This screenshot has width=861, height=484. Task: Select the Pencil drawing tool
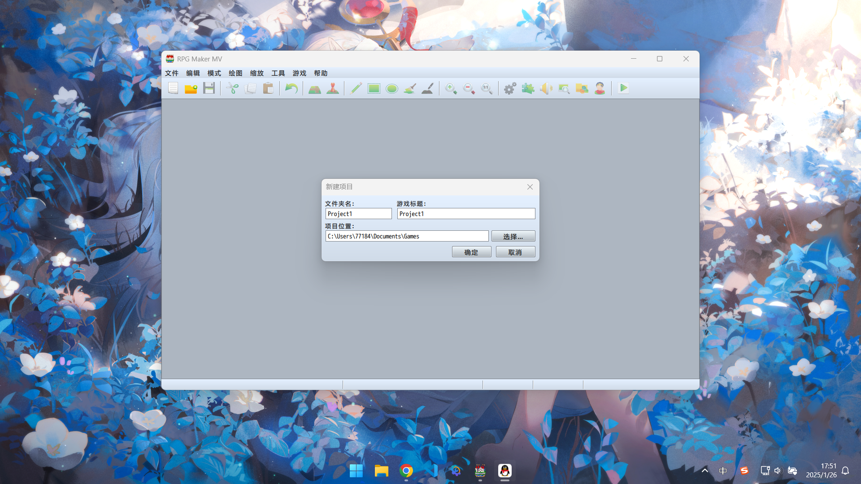[356, 88]
